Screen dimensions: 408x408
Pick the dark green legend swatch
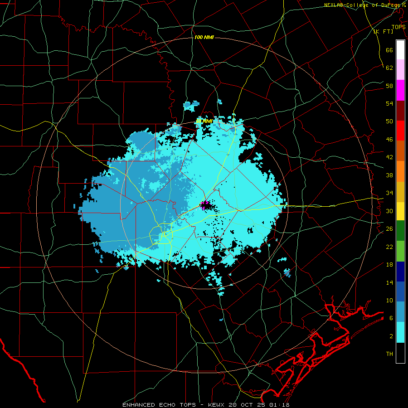[x=400, y=231]
